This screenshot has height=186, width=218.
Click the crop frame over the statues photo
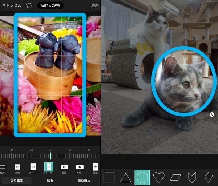(x=50, y=75)
